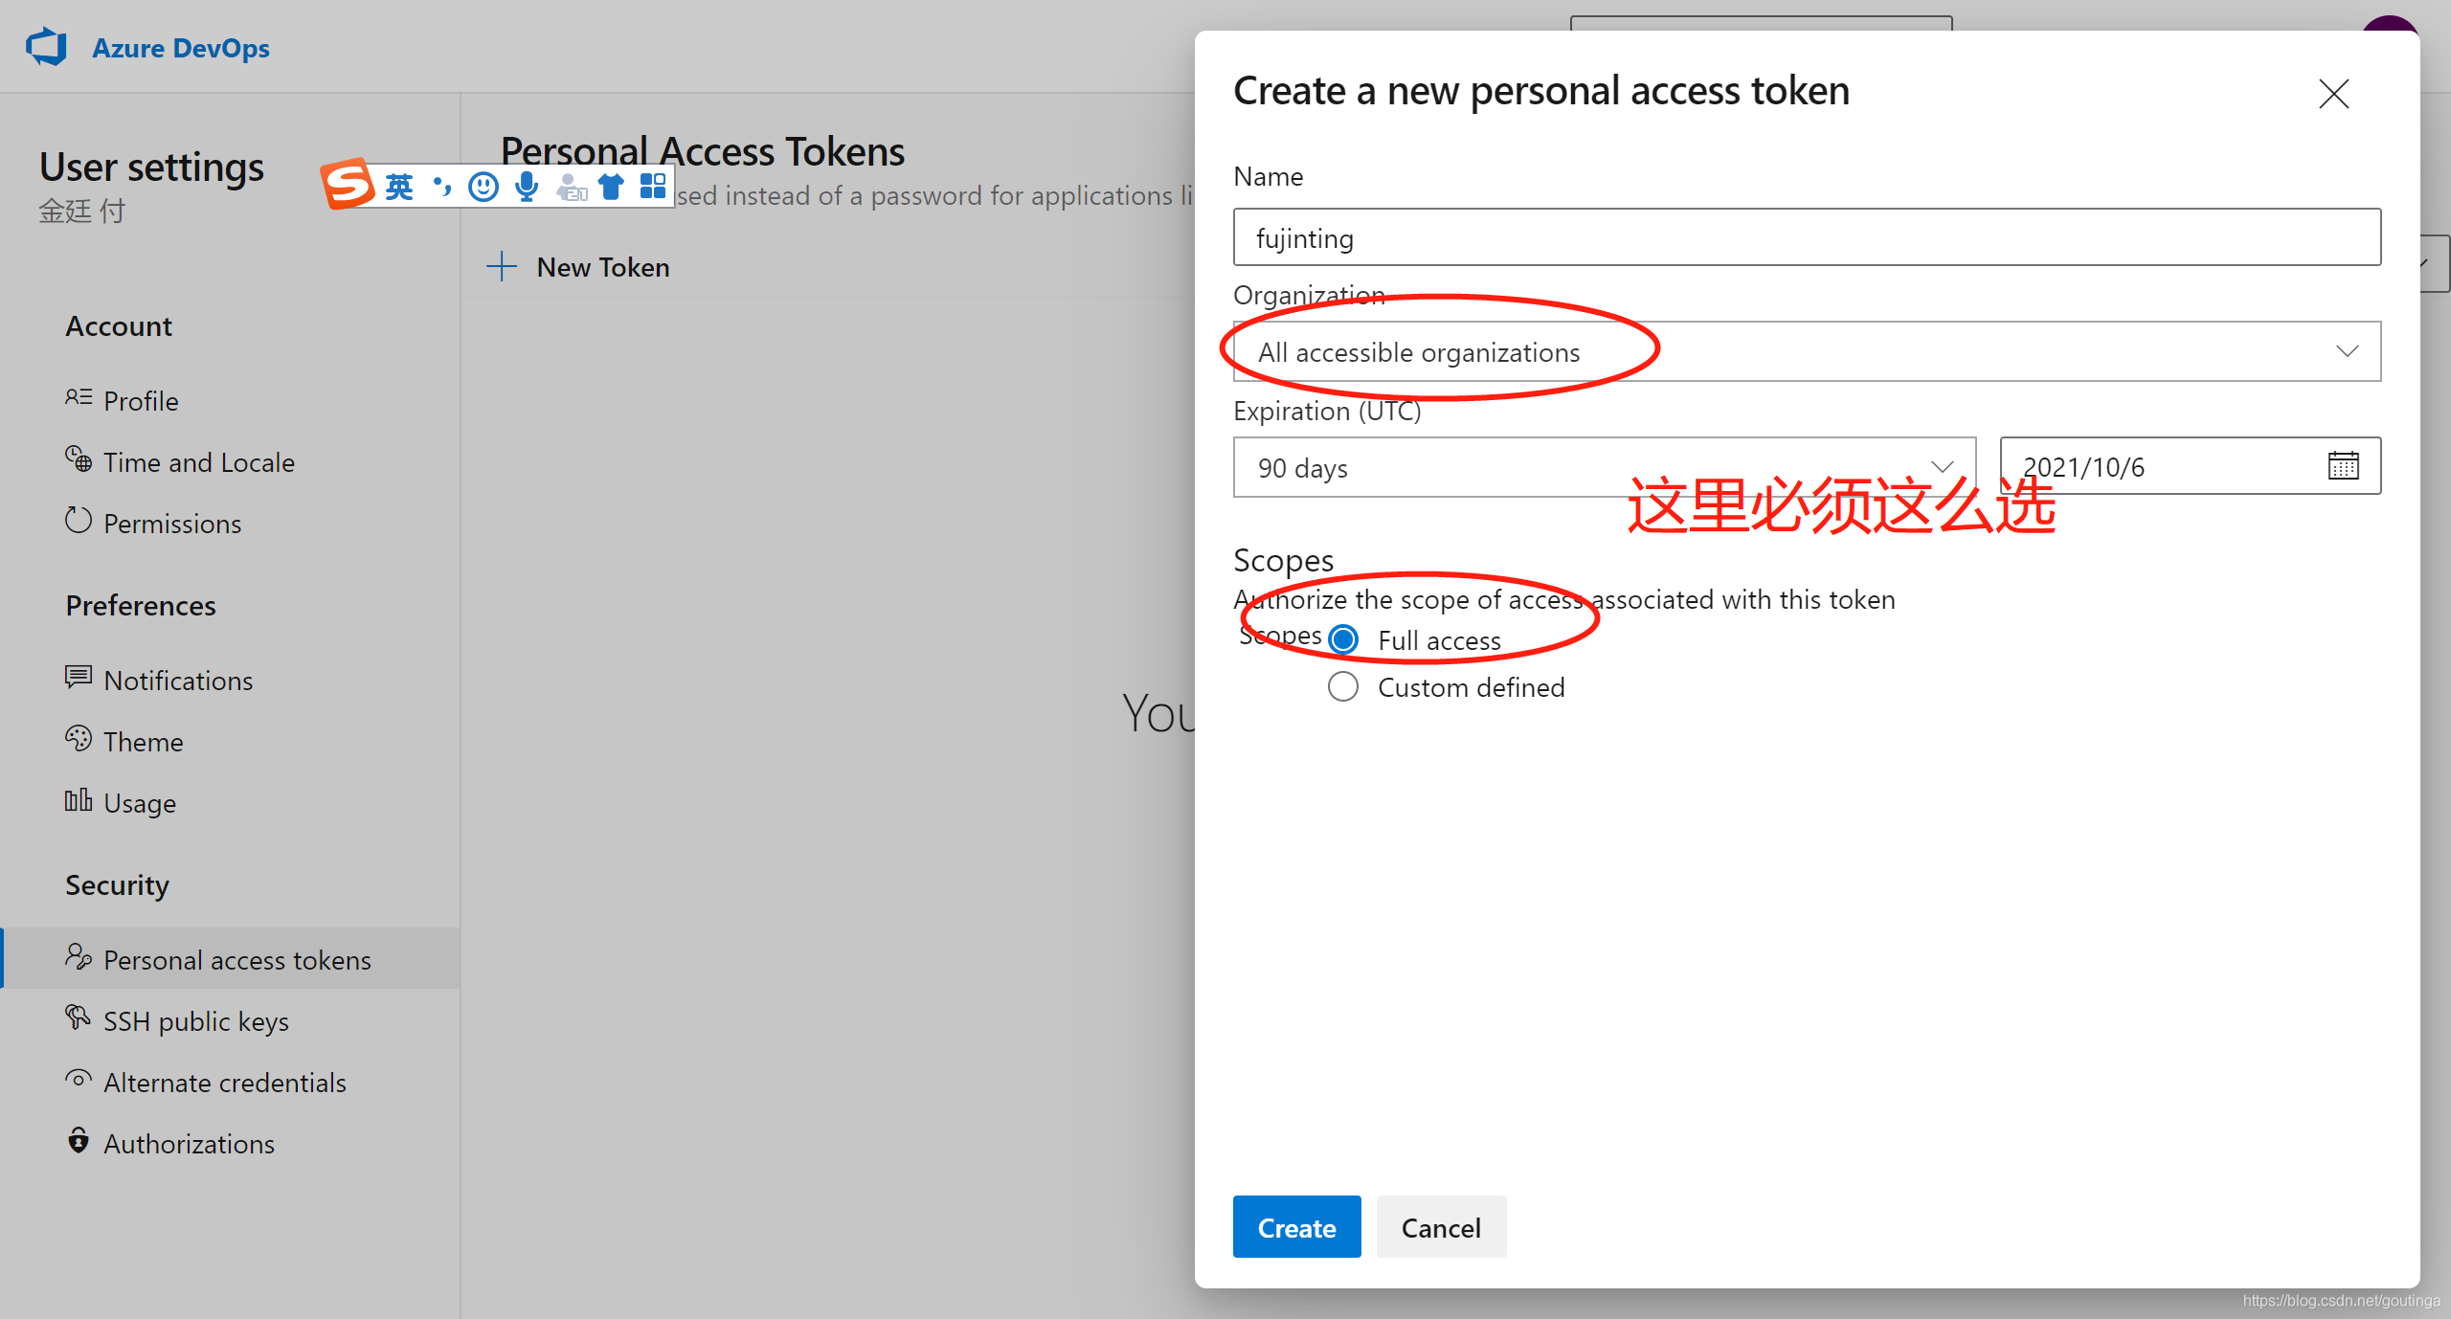The image size is (2451, 1319).
Task: Click the emoji smiley icon in IME toolbar
Action: [x=483, y=187]
